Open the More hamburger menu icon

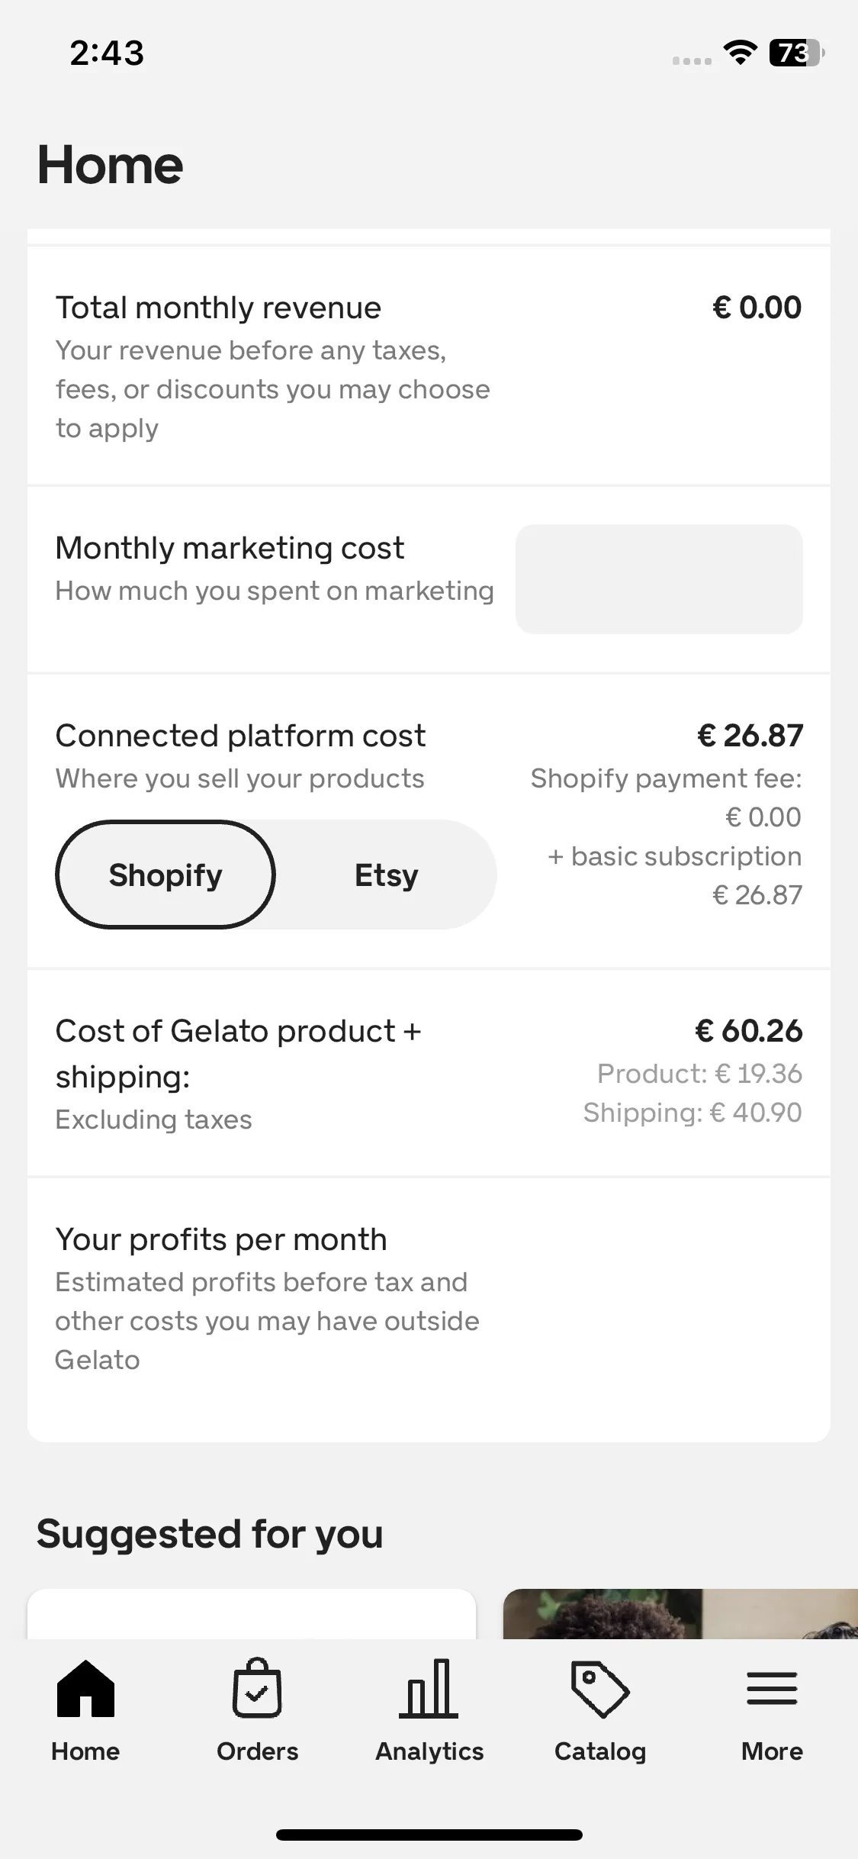(772, 1688)
